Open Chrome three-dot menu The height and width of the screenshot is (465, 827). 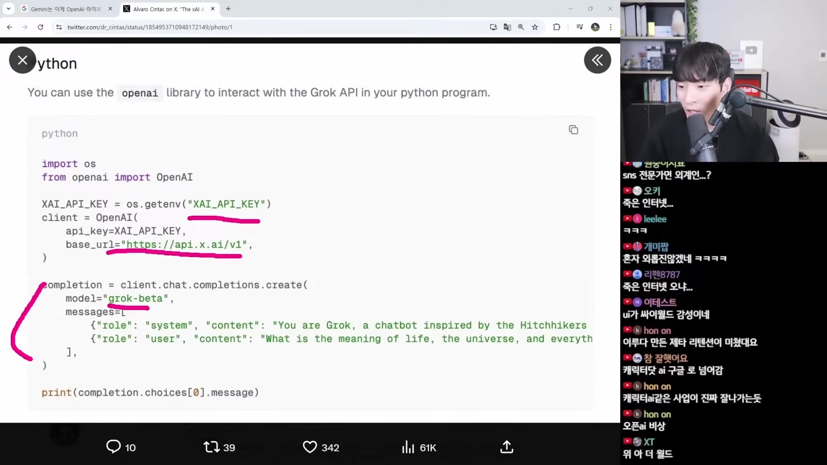(610, 27)
